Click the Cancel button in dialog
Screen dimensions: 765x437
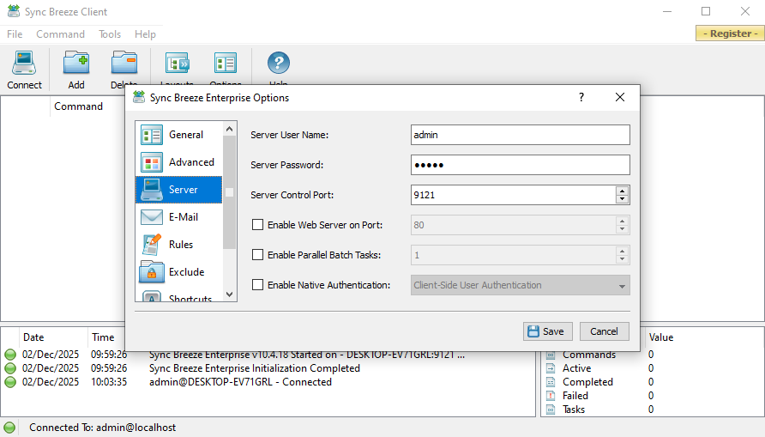point(604,331)
